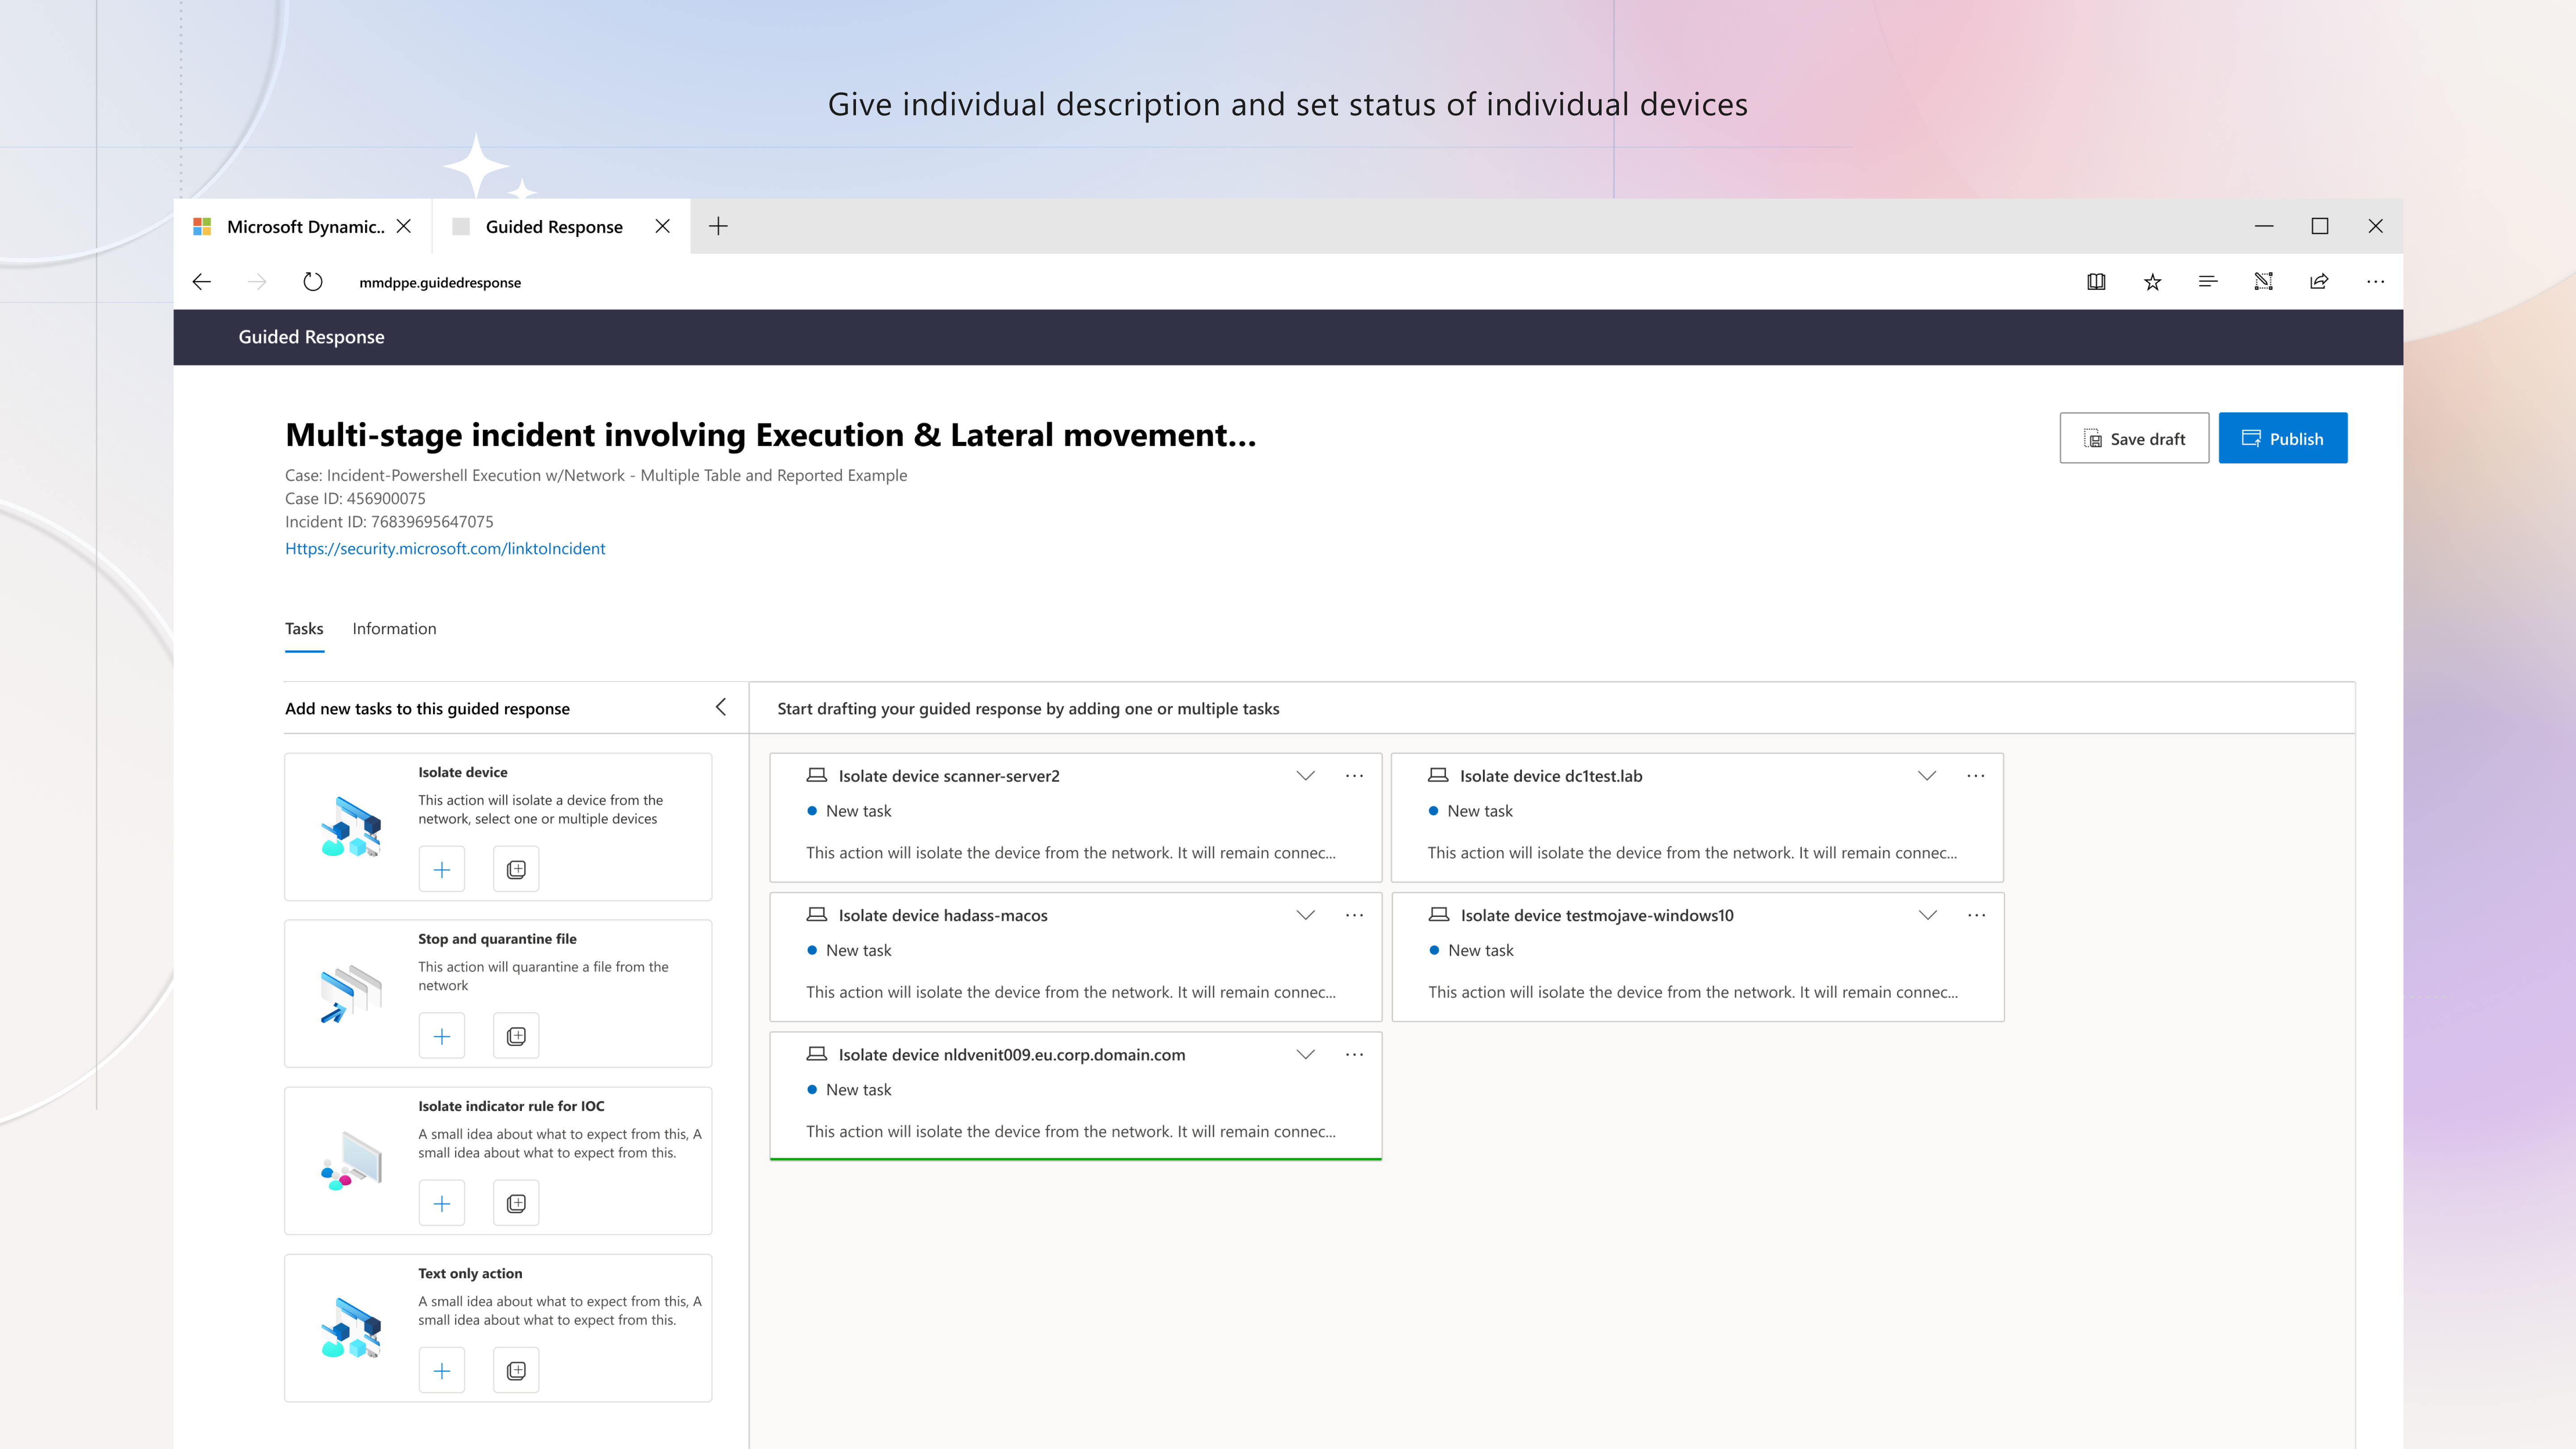Add an Isolate device task with plus

pos(441,869)
